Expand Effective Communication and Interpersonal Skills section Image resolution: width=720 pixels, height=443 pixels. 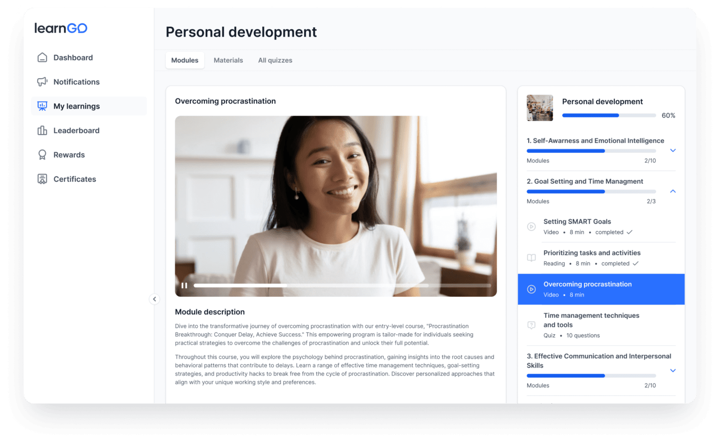click(x=673, y=371)
